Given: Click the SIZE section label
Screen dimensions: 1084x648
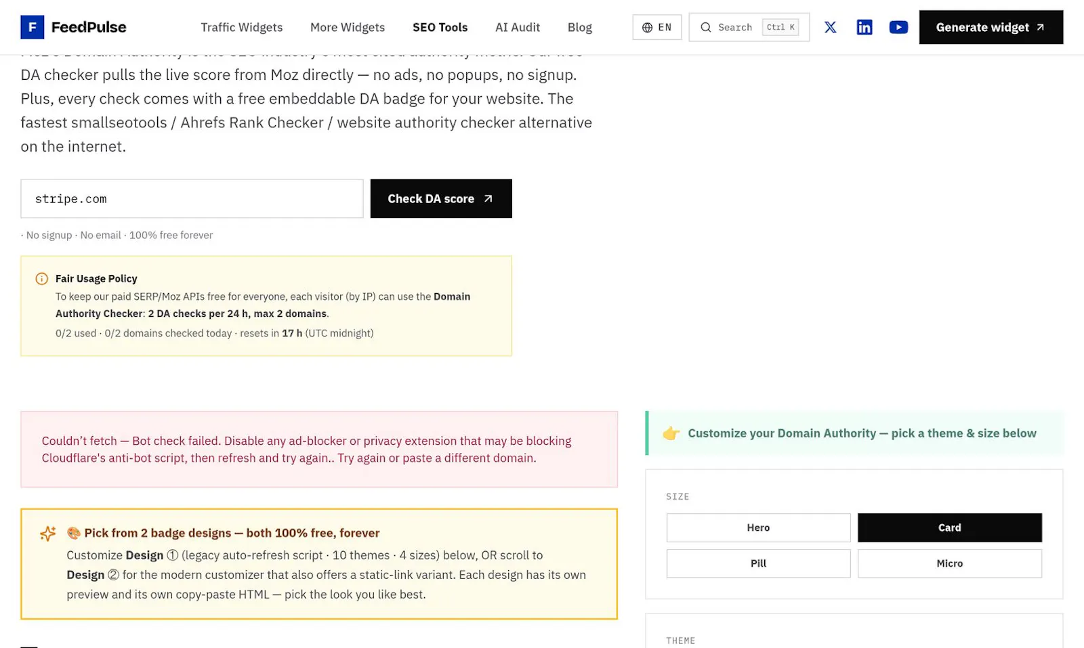Looking at the screenshot, I should (677, 496).
